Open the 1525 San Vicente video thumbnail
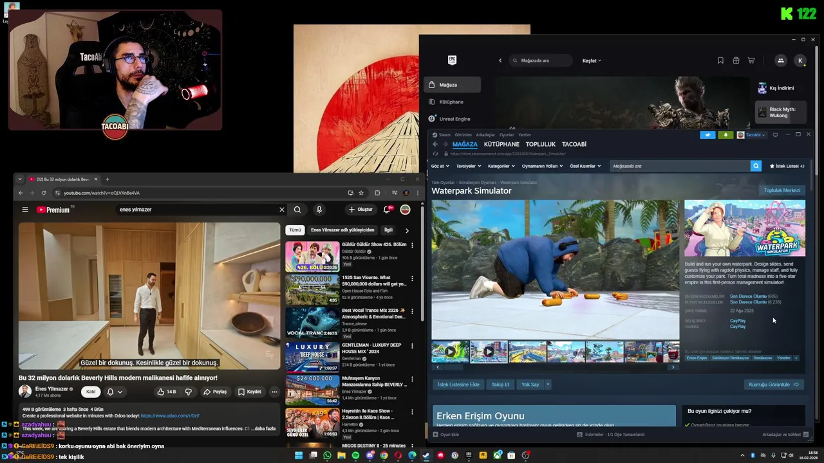The image size is (824, 463). coord(312,289)
